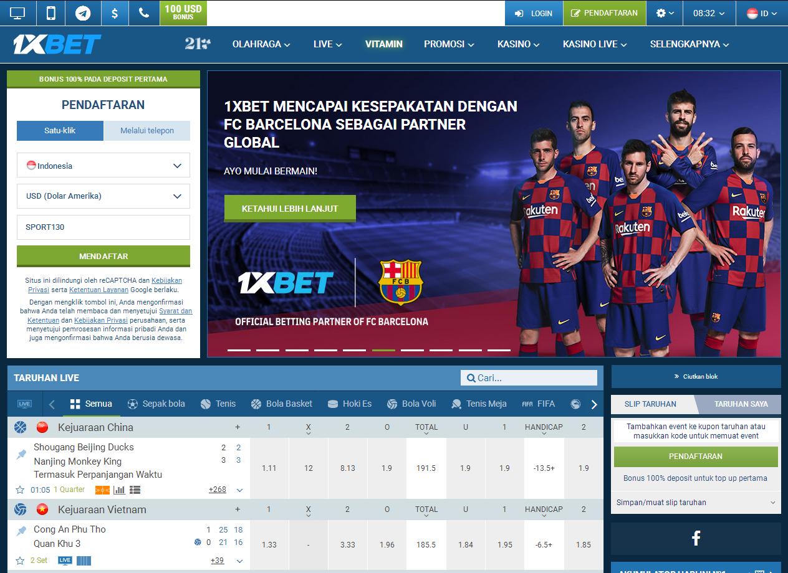Open blue field-view icon for Cong An Phu Tho
This screenshot has width=788, height=573.
[84, 561]
